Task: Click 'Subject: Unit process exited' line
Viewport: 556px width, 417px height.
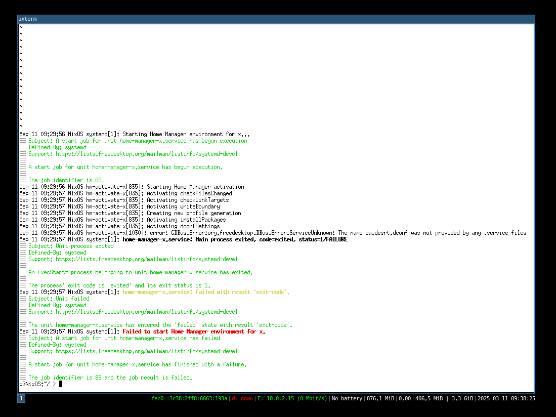Action: 71,246
